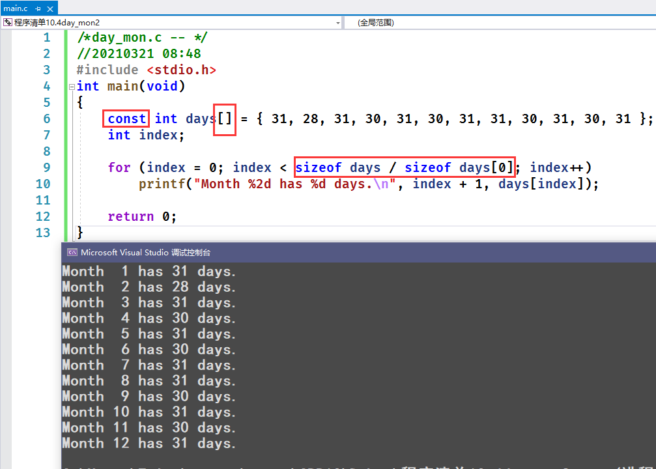Click the project icon beside 程序清单10.4day_mon2
This screenshot has height=469, width=656.
tap(8, 22)
